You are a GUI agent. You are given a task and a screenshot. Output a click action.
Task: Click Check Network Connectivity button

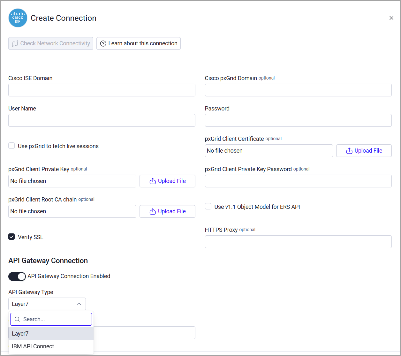pos(51,43)
